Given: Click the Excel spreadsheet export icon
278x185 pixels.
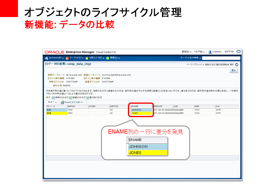Looking at the screenshot, I should tap(62, 103).
